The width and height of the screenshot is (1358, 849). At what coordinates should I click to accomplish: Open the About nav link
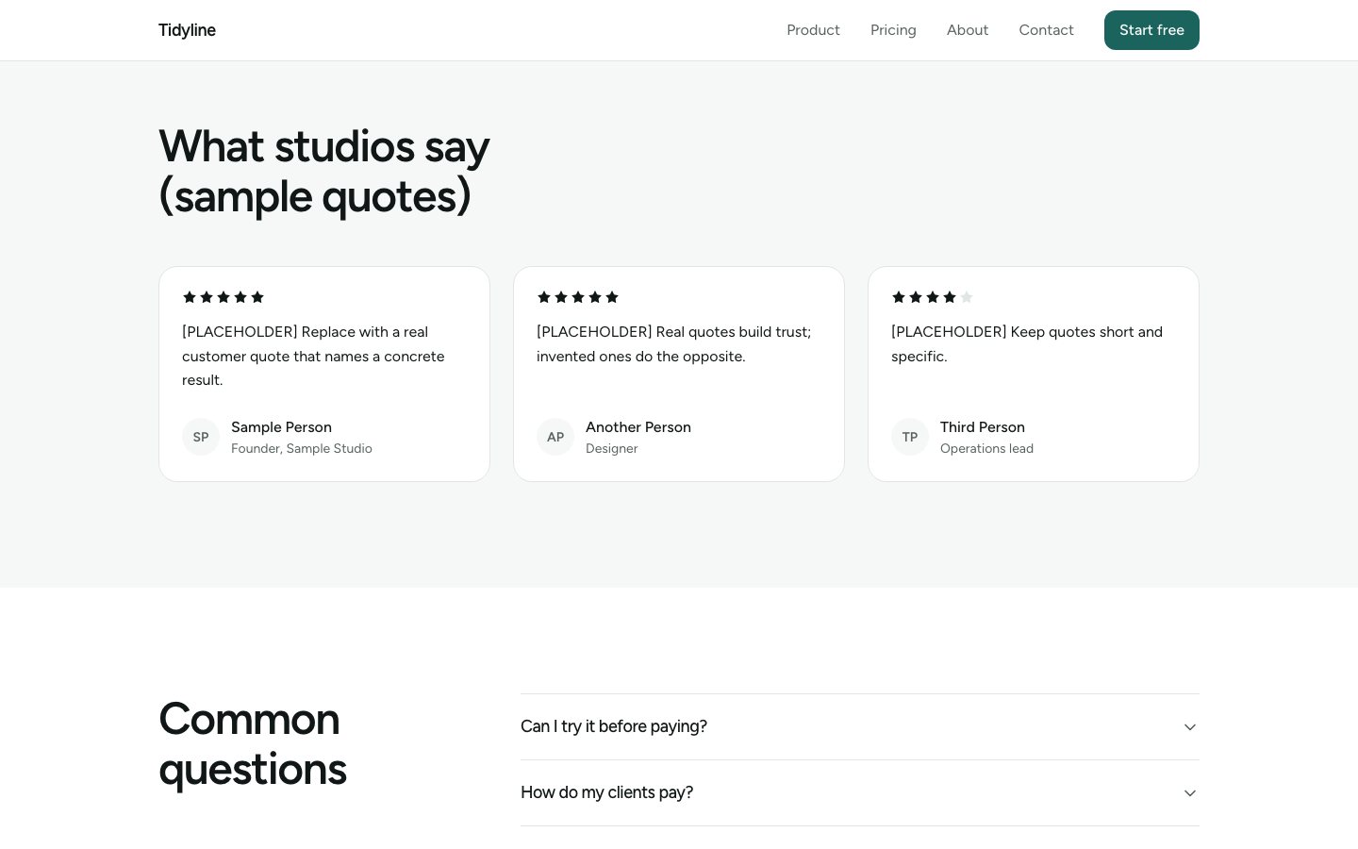coord(968,30)
